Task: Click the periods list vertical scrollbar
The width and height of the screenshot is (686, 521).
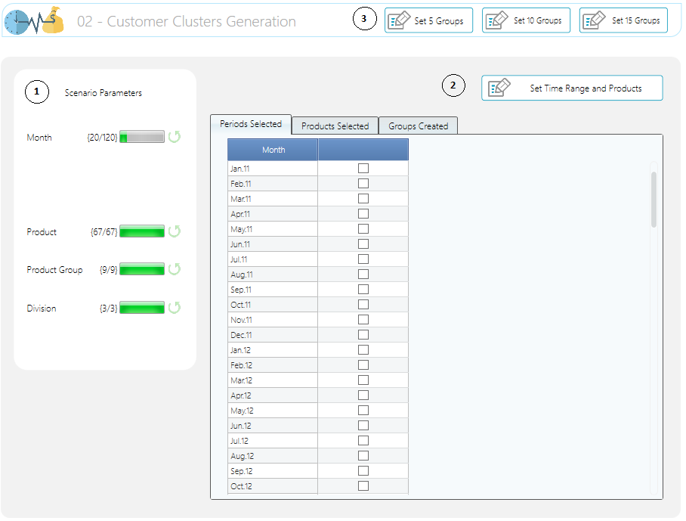Action: point(654,199)
